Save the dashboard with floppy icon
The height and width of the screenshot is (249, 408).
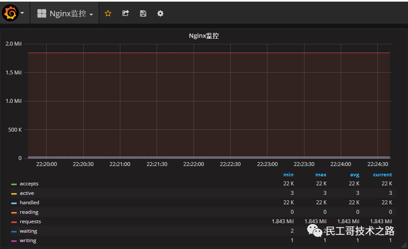pyautogui.click(x=143, y=13)
